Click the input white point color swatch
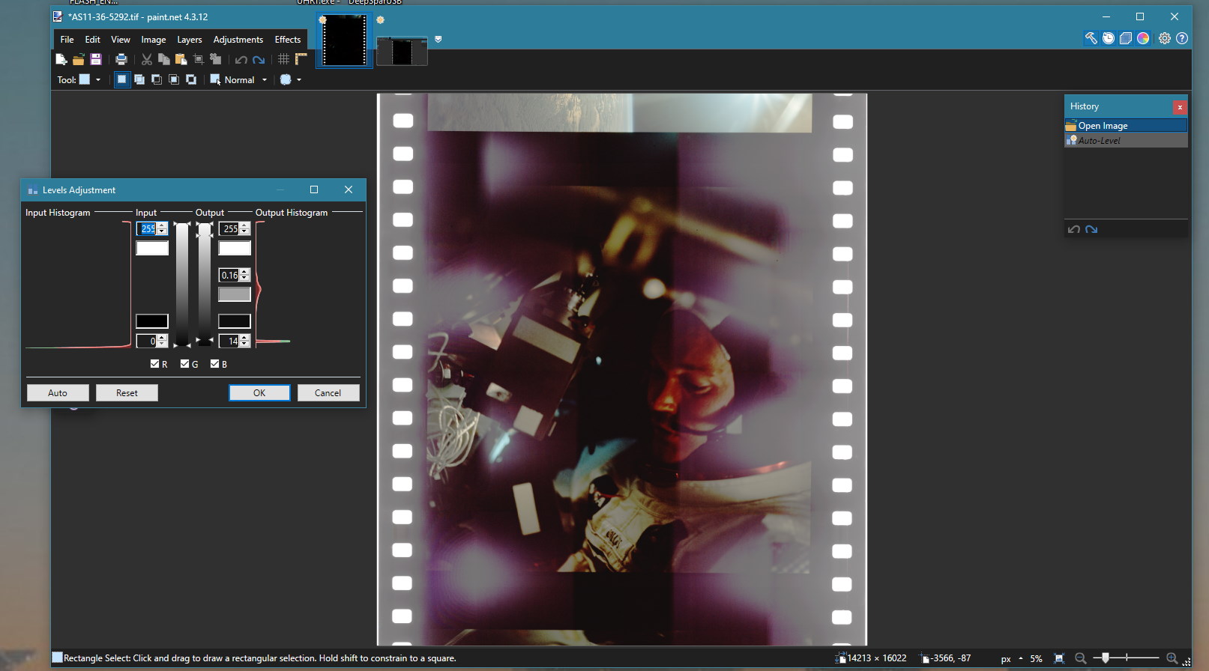The width and height of the screenshot is (1209, 671). click(x=152, y=248)
